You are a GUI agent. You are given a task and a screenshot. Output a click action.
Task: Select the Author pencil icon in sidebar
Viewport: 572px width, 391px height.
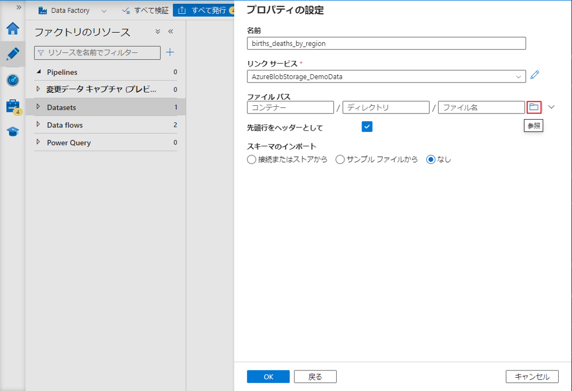click(13, 54)
